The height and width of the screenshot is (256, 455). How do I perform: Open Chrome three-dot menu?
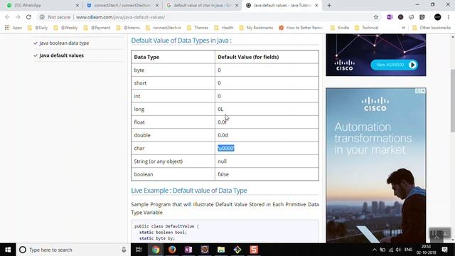(449, 17)
